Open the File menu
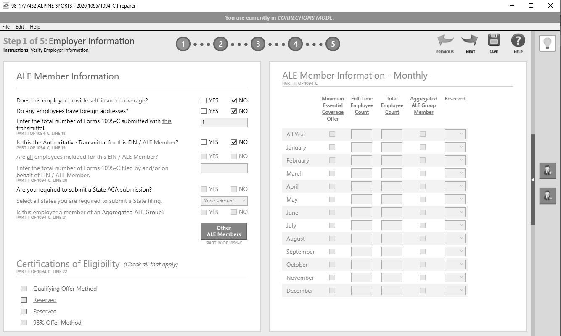561x336 pixels. (x=6, y=26)
